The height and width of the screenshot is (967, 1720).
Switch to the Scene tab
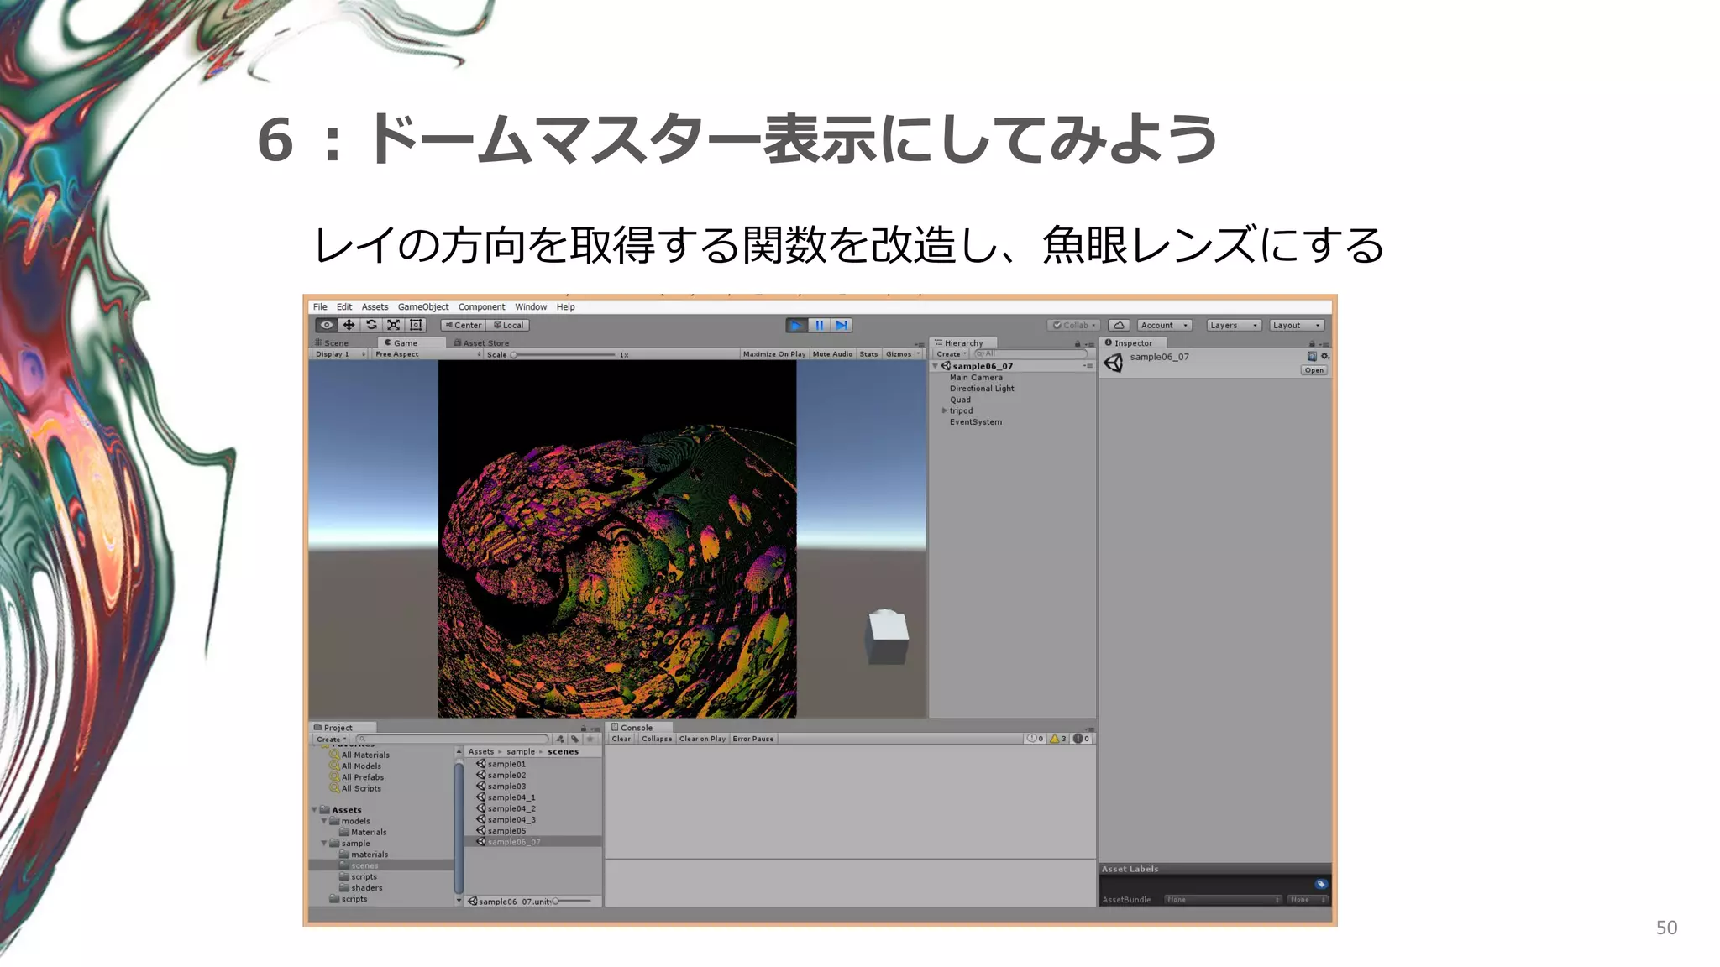tap(332, 342)
